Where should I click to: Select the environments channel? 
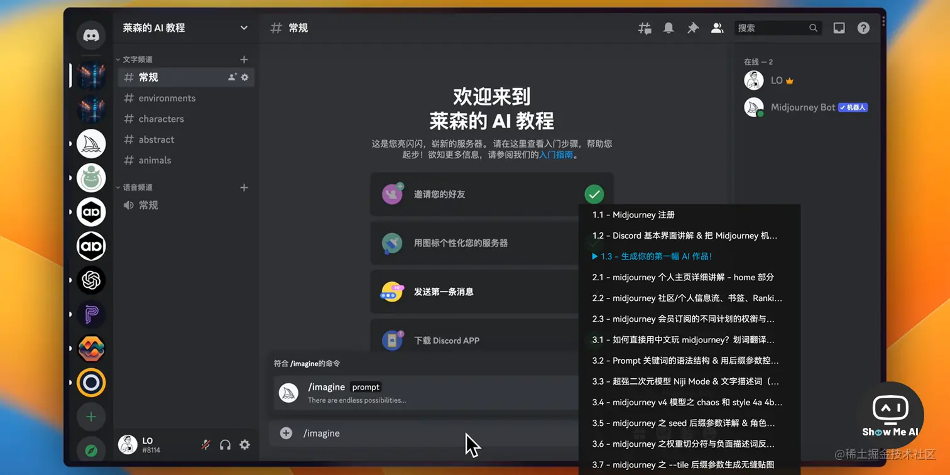coord(186,98)
